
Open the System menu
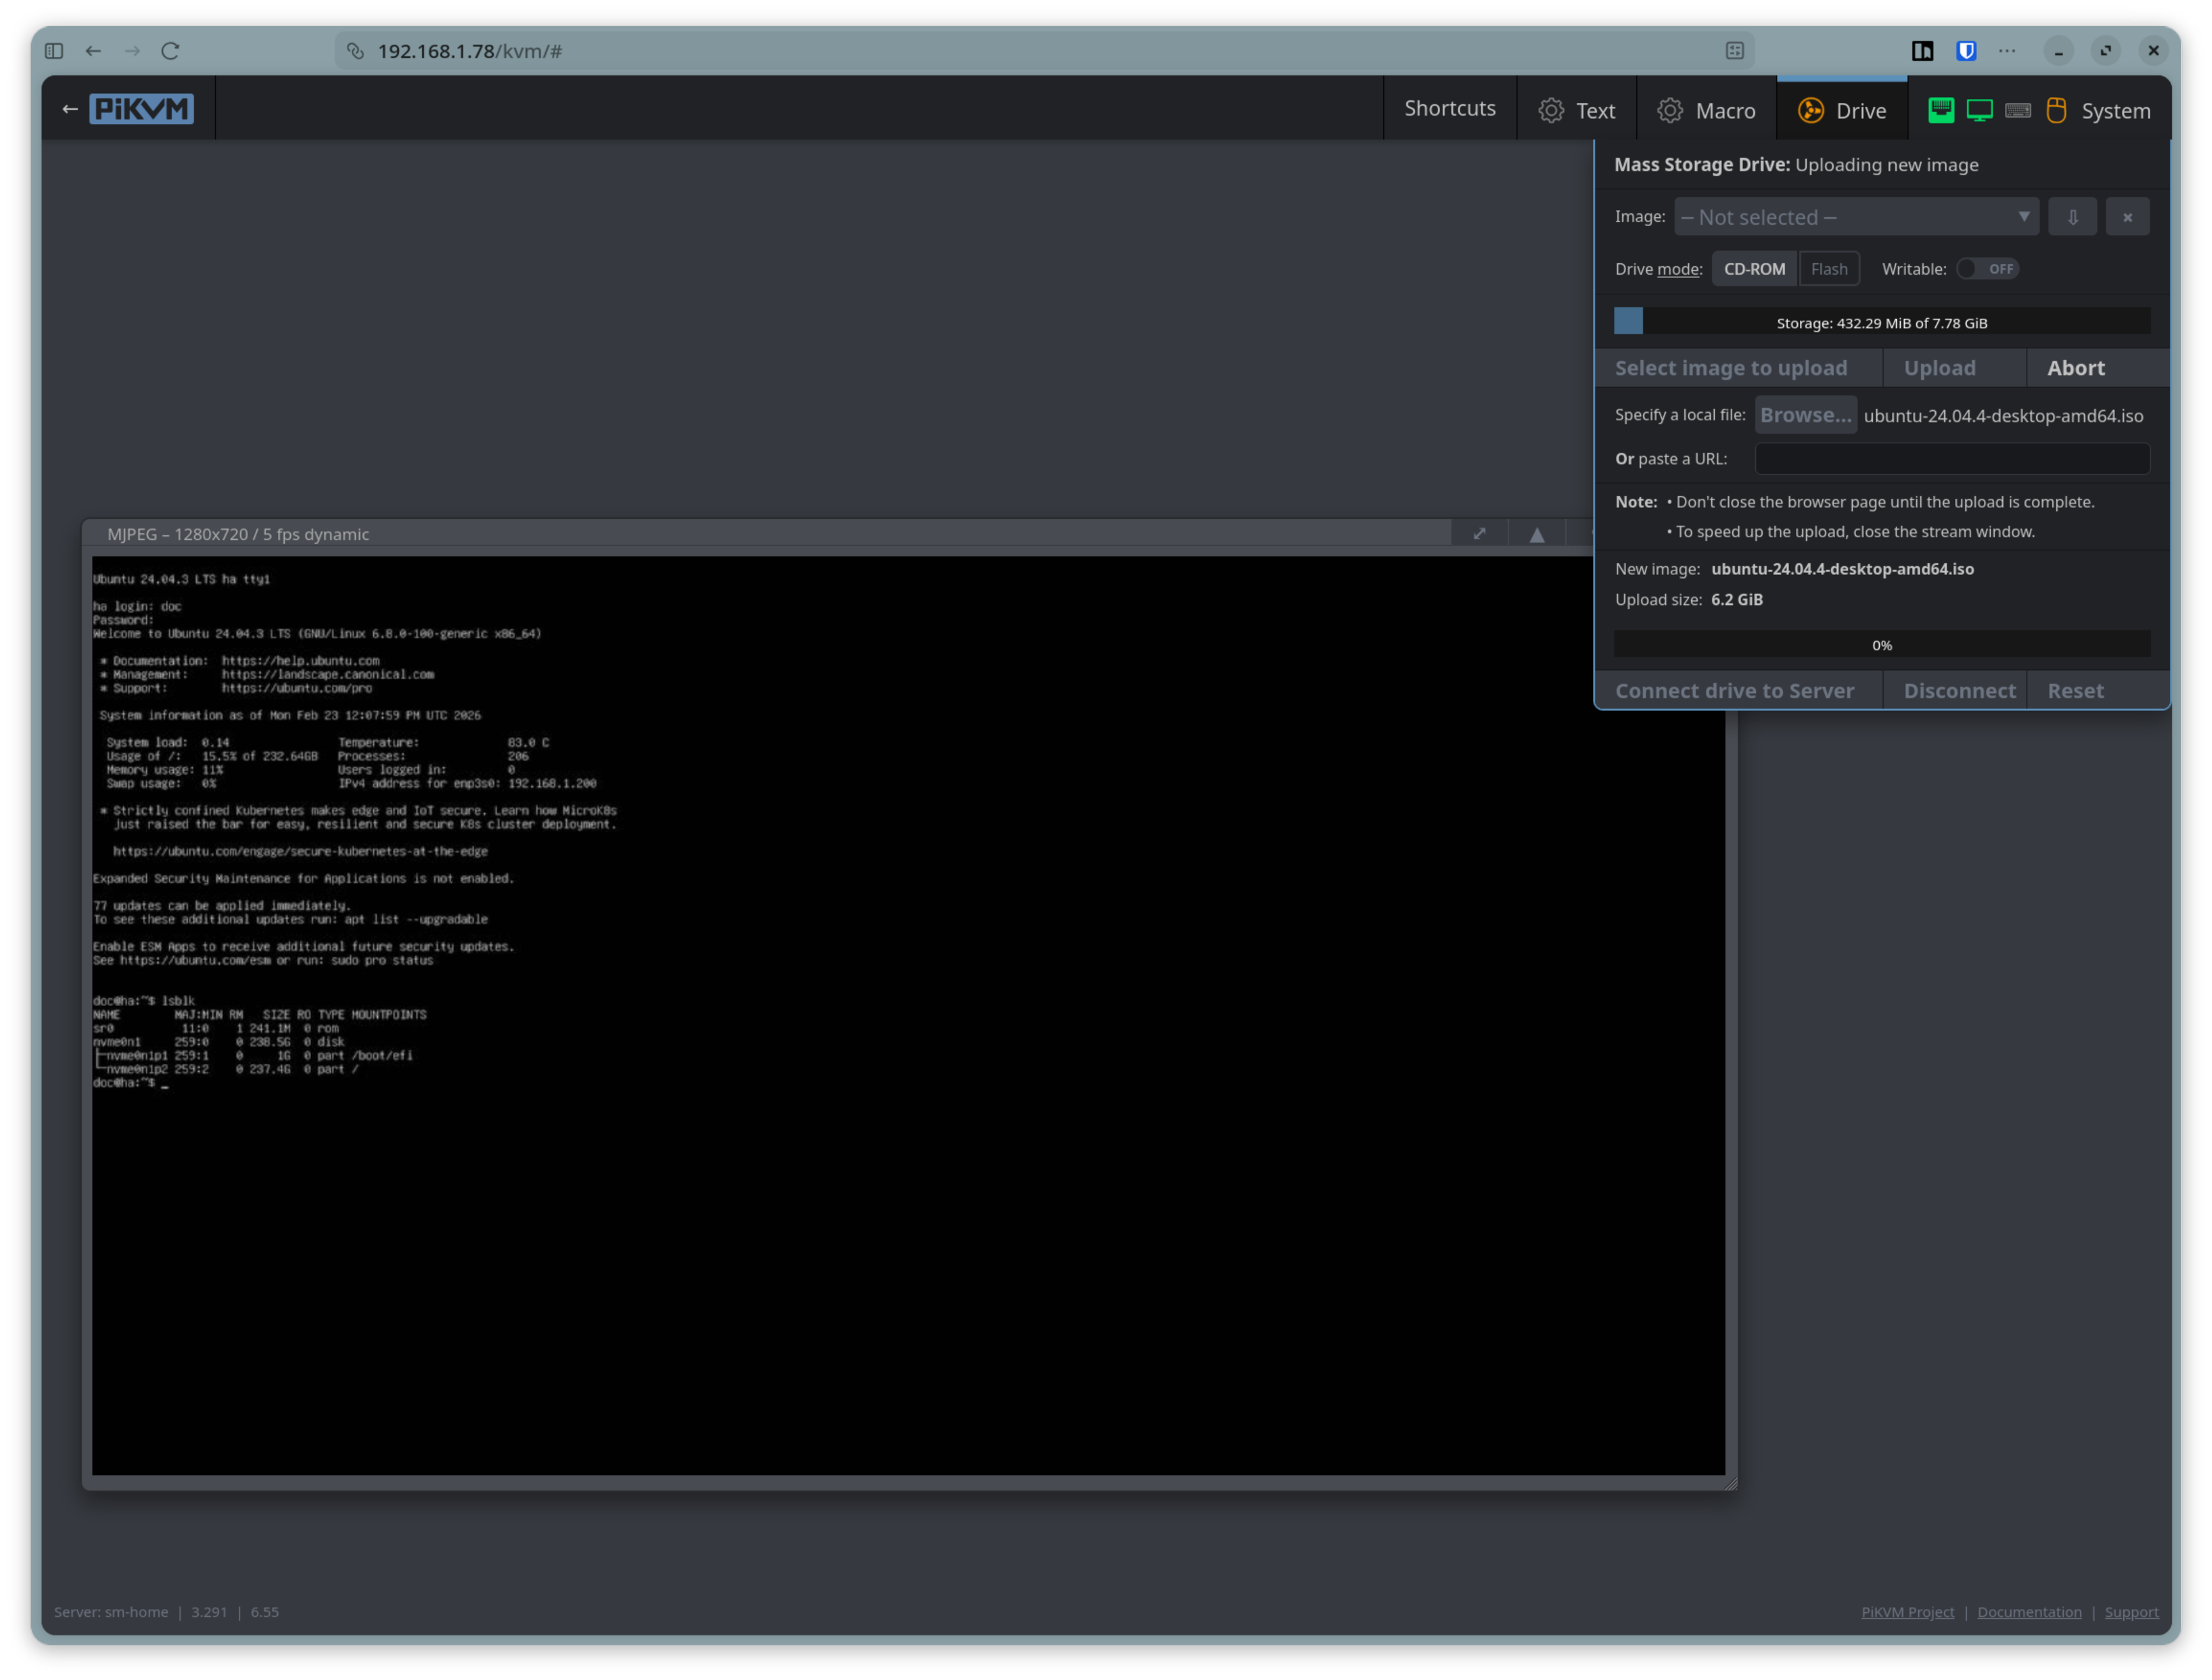pos(2115,111)
